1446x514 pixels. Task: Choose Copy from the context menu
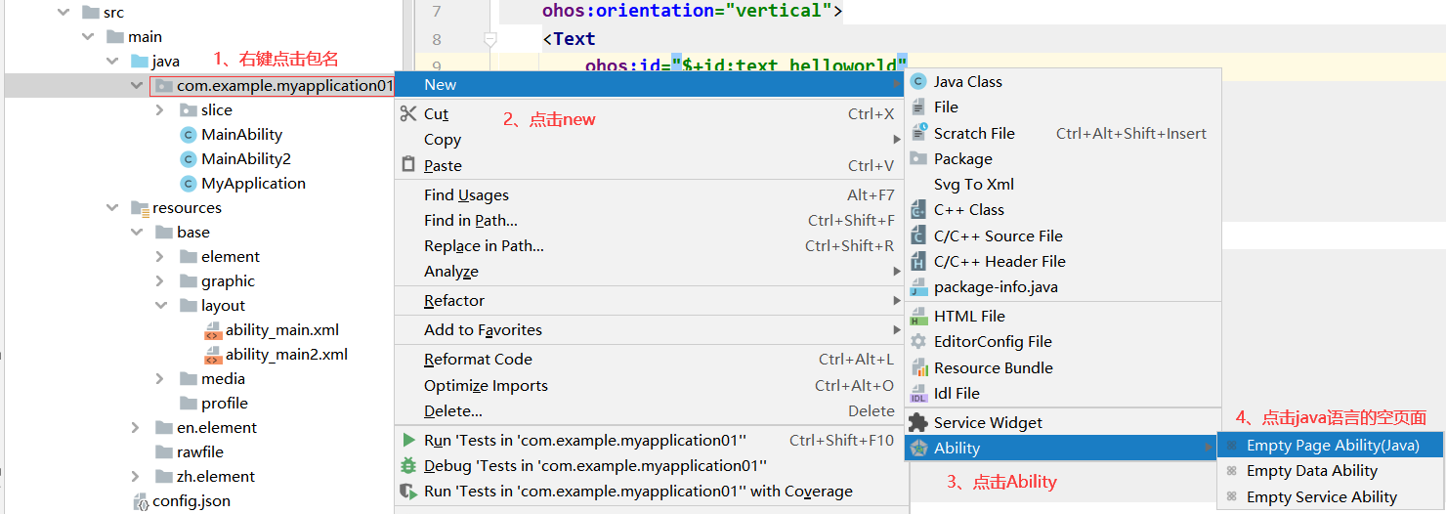650,140
